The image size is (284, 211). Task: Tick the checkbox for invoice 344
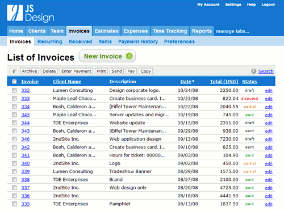coord(14,123)
